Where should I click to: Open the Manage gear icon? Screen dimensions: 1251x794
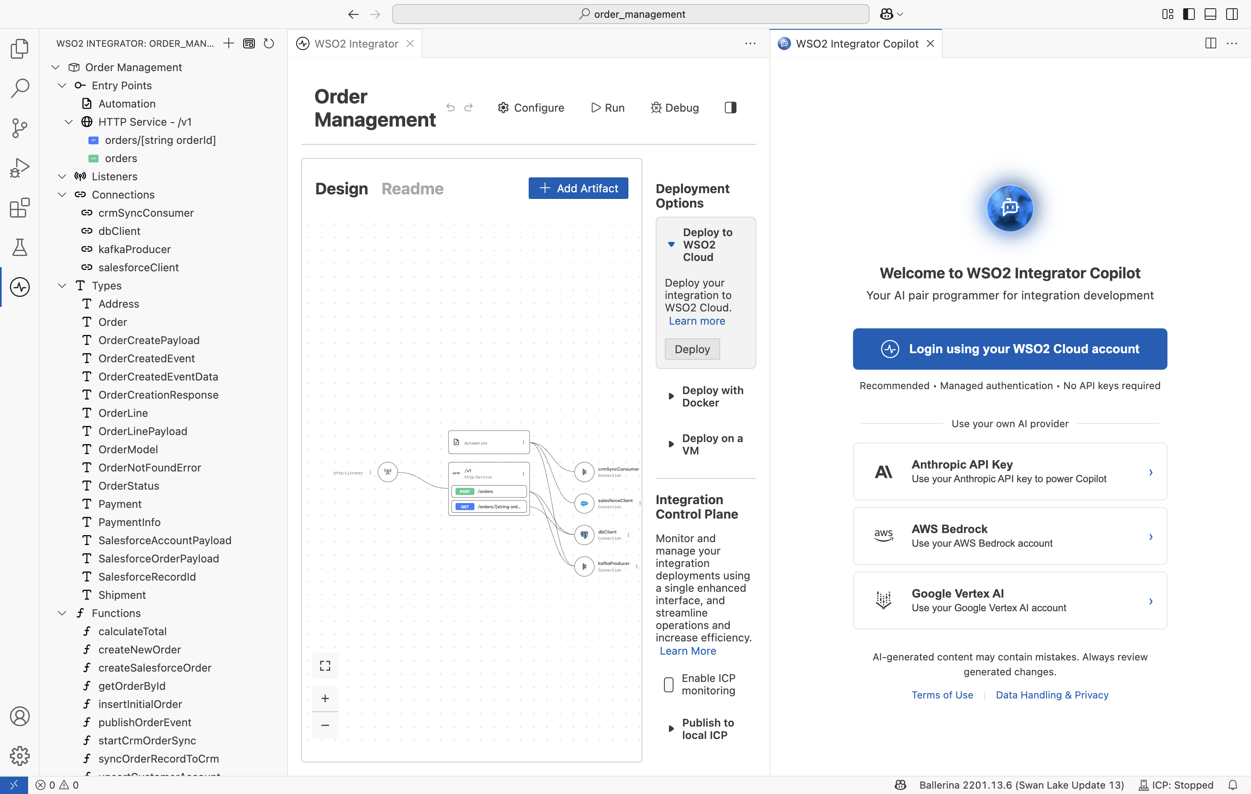coord(20,756)
